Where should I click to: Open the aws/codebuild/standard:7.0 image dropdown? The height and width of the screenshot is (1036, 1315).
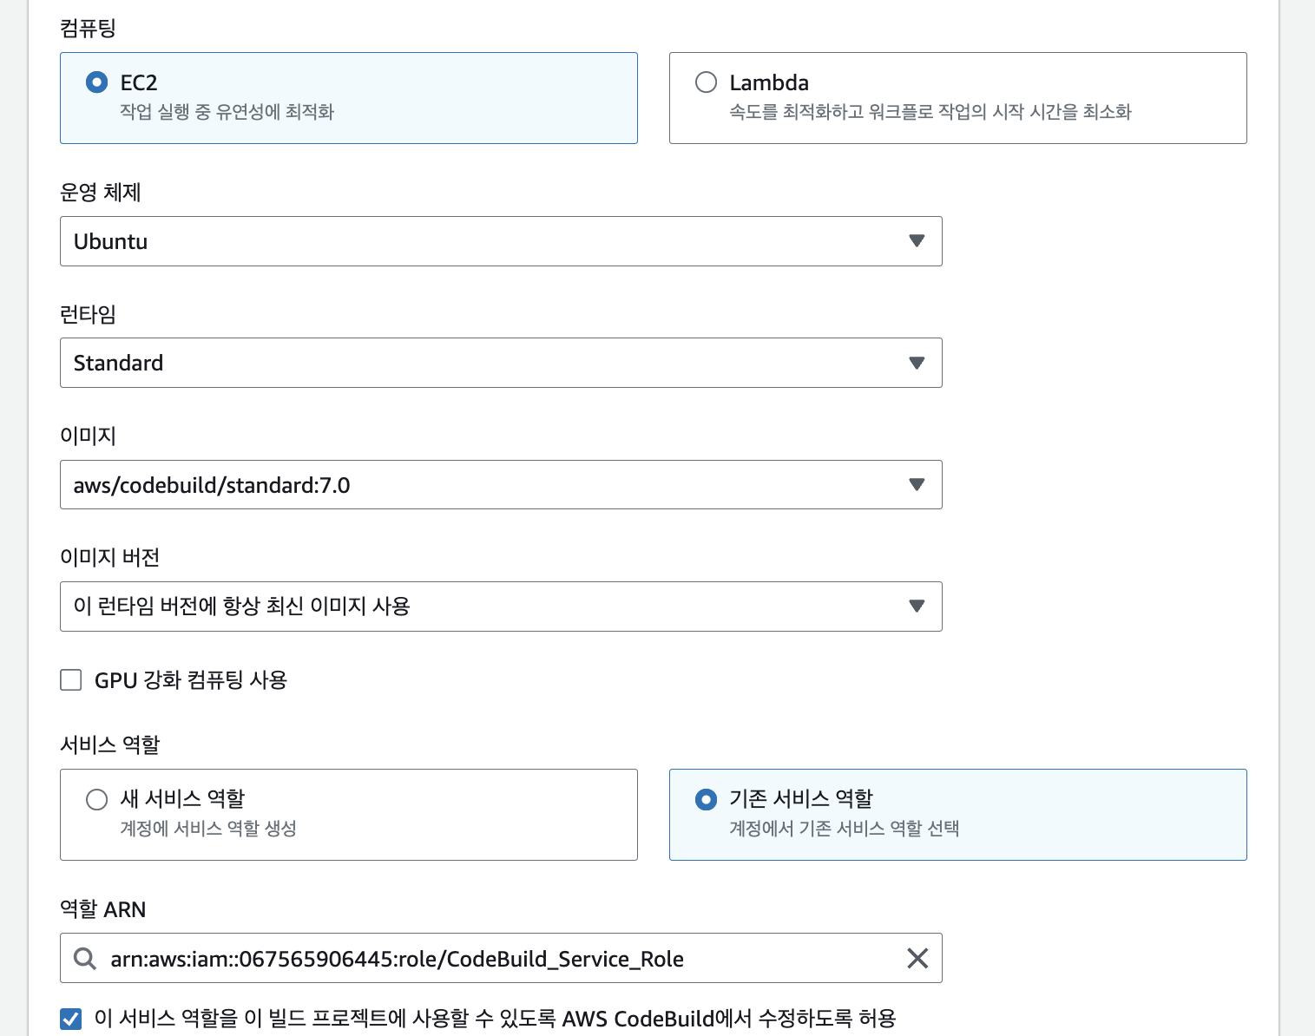click(501, 484)
